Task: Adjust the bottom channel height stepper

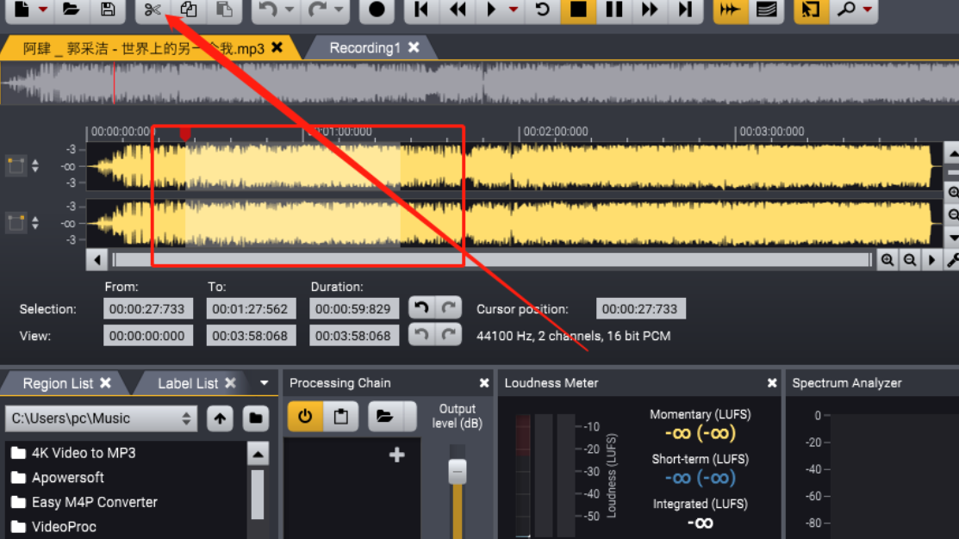Action: click(x=35, y=222)
